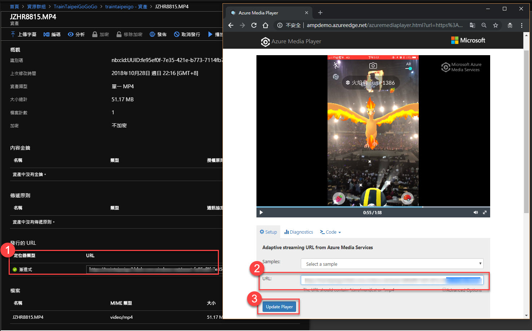Click the 51.17 MB total size value
This screenshot has height=331, width=532.
coord(123,100)
